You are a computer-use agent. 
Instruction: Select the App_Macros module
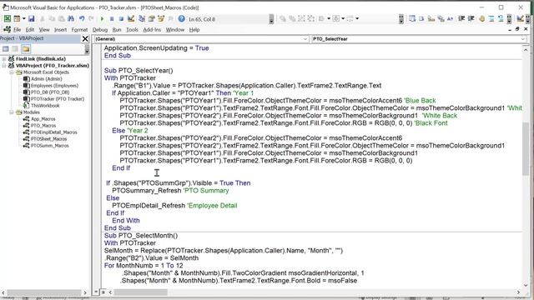(x=43, y=119)
